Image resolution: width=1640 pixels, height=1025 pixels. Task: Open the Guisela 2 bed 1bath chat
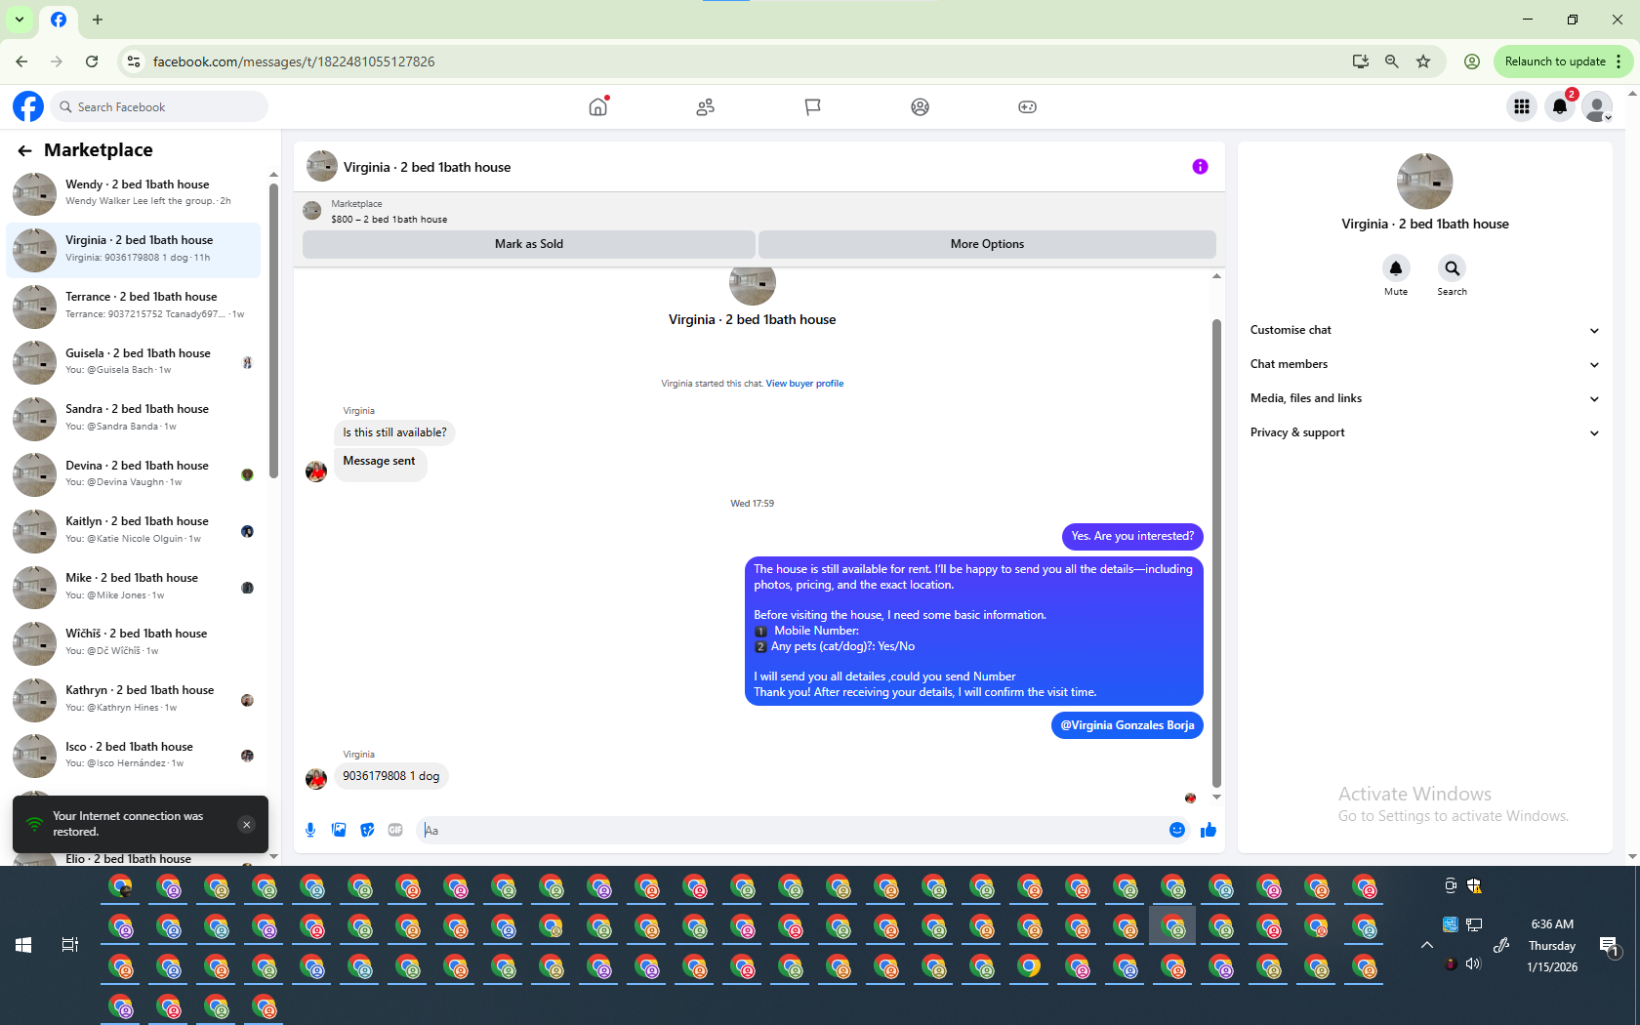point(134,362)
